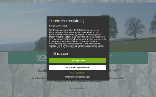Image resolution: width=156 pixels, height=97 pixels.
Task: Click the green Akzeptieren button
Action: (x=77, y=61)
